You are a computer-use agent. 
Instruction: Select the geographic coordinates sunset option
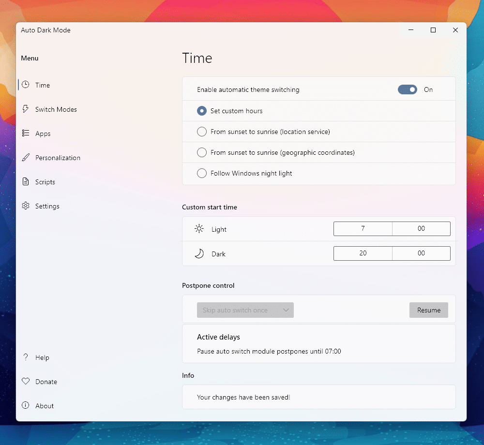coord(201,152)
